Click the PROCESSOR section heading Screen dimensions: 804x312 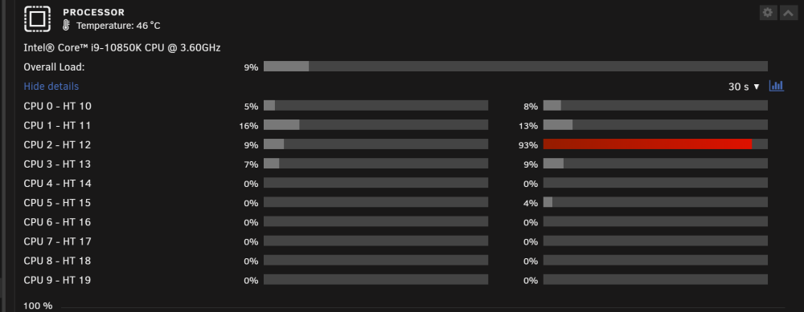click(94, 12)
